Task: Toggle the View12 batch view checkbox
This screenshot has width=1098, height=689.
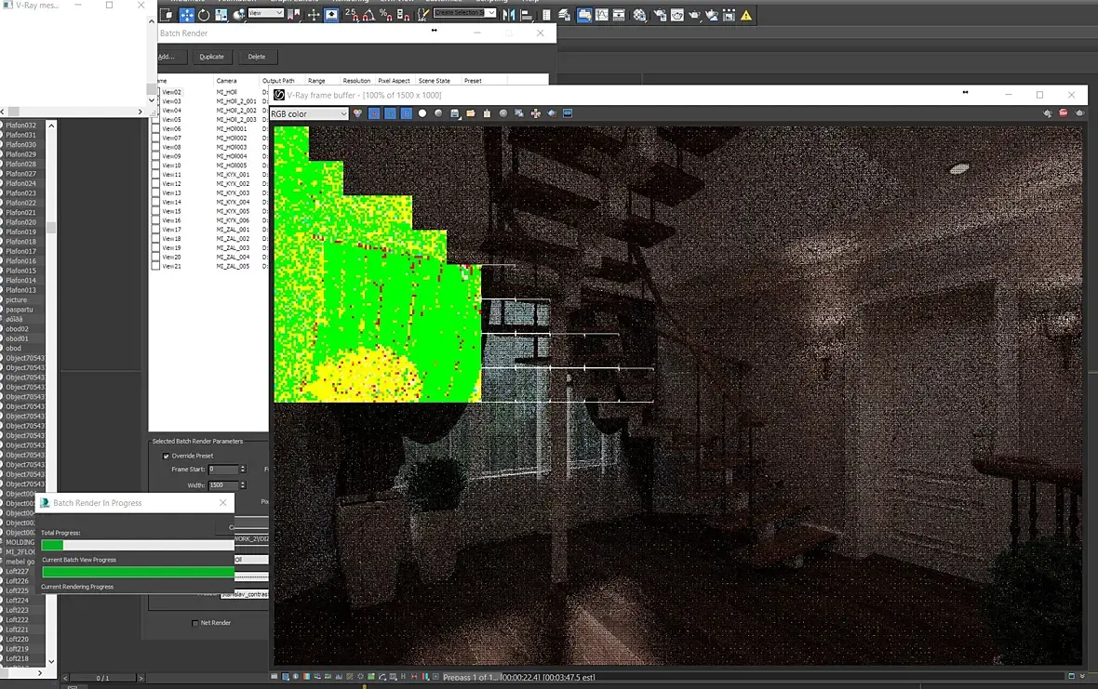Action: coord(155,183)
